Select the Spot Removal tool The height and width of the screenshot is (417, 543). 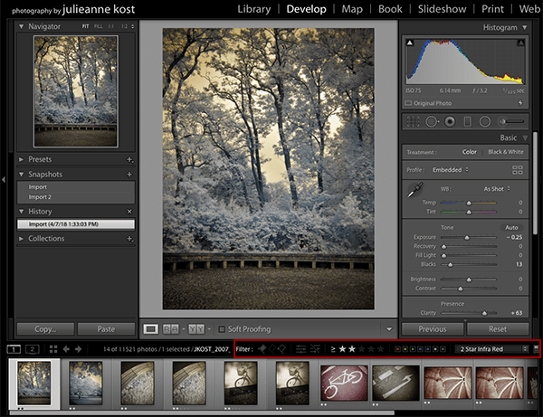tap(432, 121)
